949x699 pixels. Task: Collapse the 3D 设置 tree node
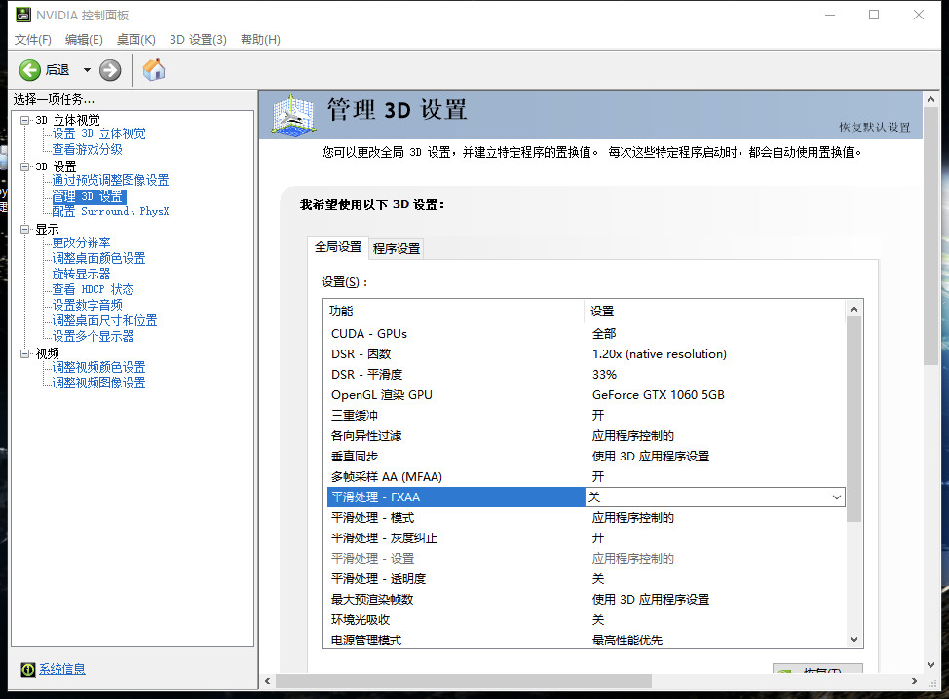click(25, 166)
